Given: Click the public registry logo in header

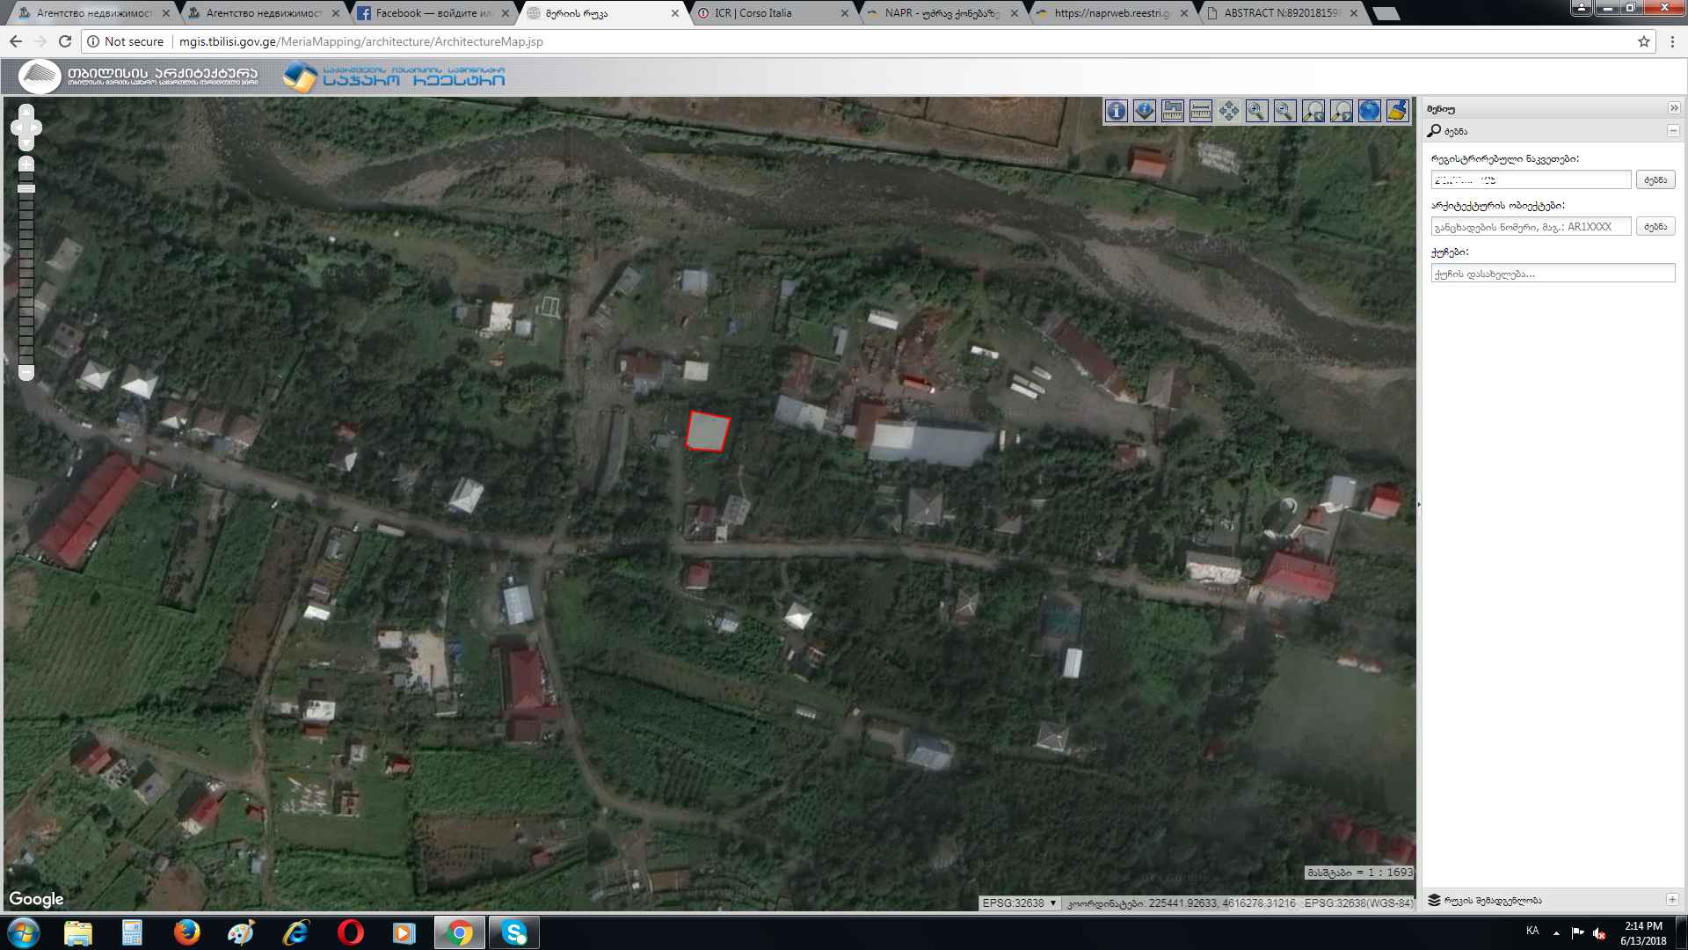Looking at the screenshot, I should click(394, 77).
